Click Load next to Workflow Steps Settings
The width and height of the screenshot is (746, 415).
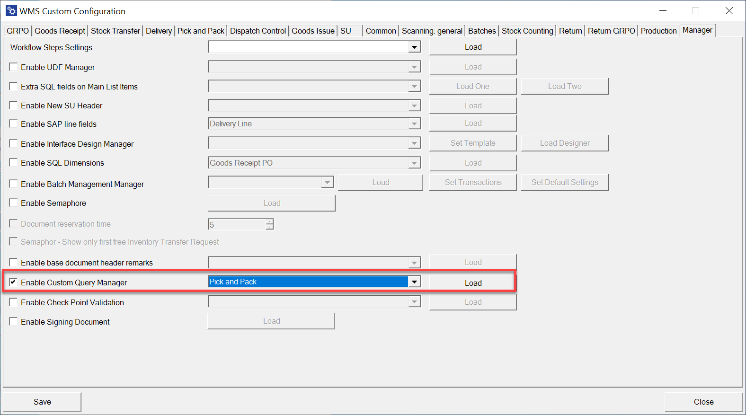click(x=473, y=47)
